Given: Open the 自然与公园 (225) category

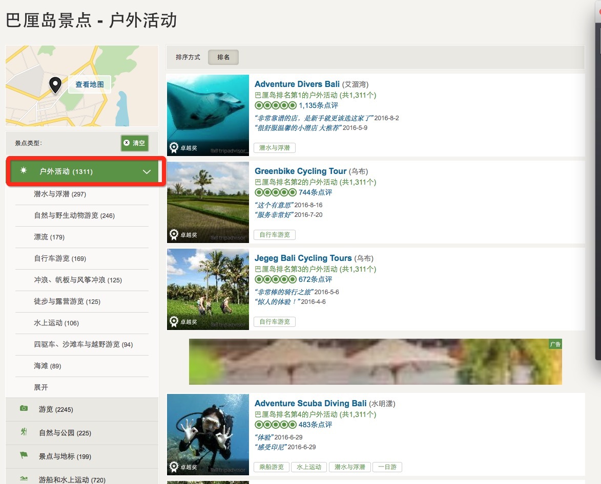Looking at the screenshot, I should [x=82, y=433].
